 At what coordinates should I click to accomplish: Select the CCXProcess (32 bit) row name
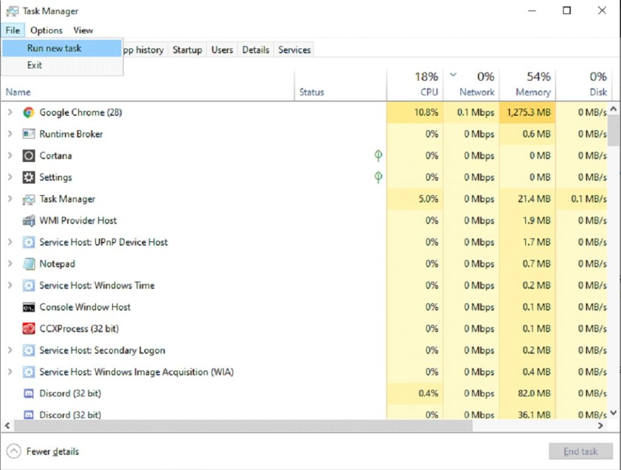pyautogui.click(x=79, y=329)
